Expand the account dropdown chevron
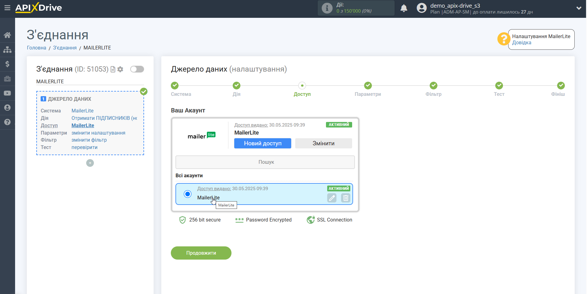The width and height of the screenshot is (587, 294). click(579, 8)
